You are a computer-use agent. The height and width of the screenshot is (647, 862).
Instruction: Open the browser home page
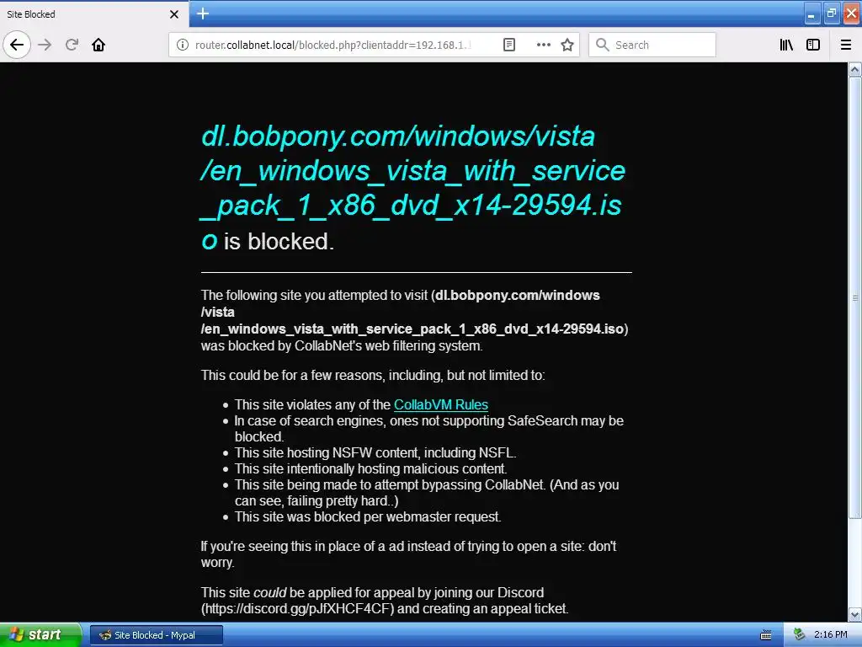98,45
